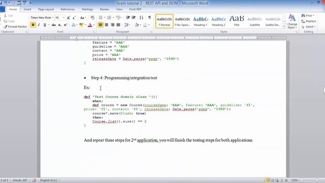Click the Find button
325x183 pixels.
(308, 16)
